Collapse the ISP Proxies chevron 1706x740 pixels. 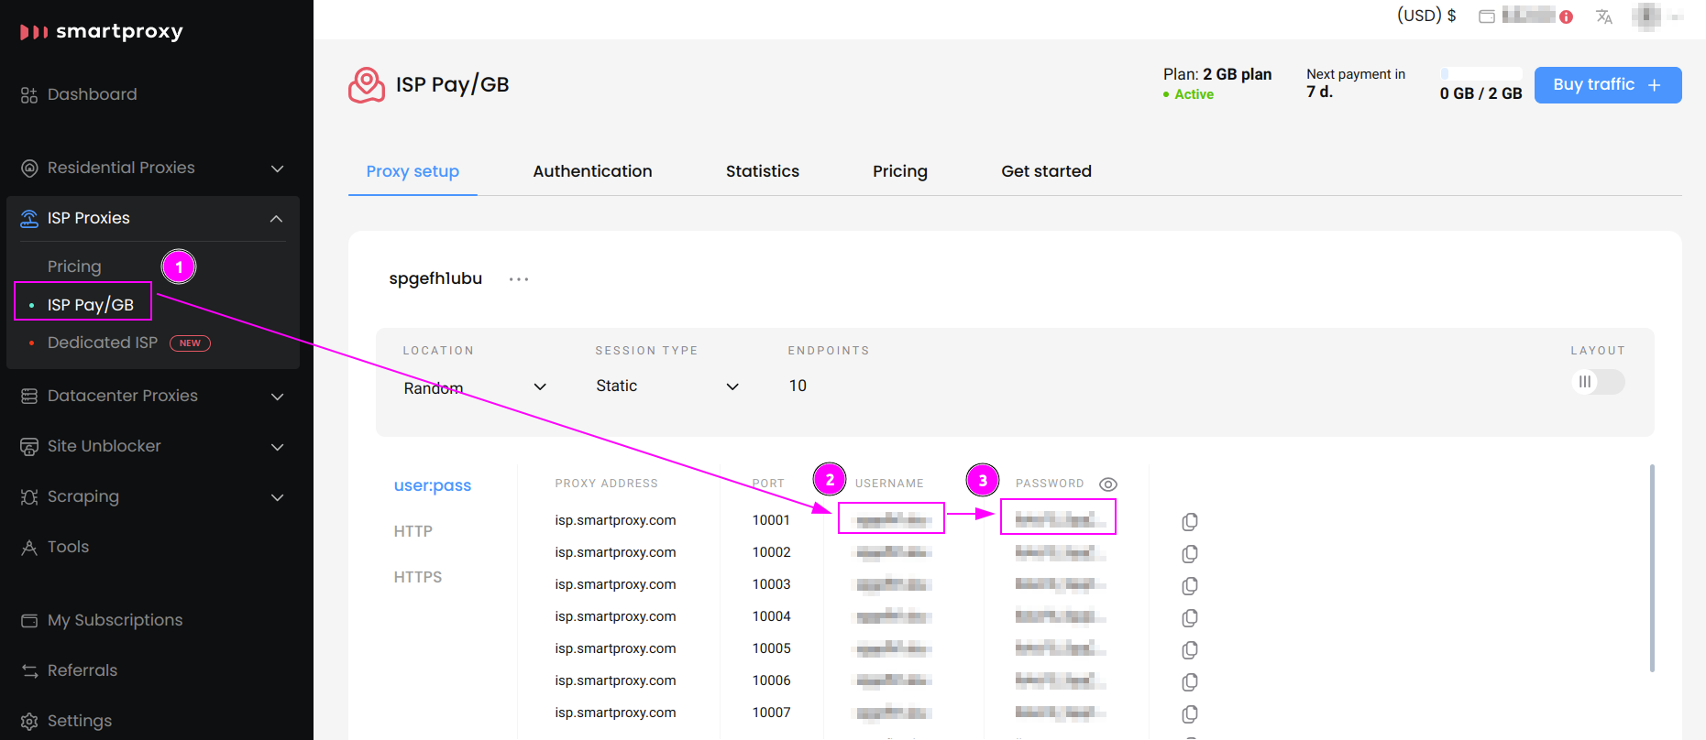pyautogui.click(x=277, y=218)
